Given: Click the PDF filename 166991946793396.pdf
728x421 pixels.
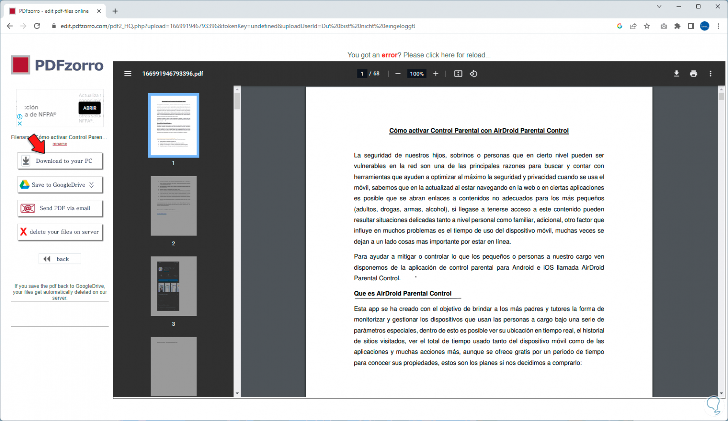Looking at the screenshot, I should [173, 74].
